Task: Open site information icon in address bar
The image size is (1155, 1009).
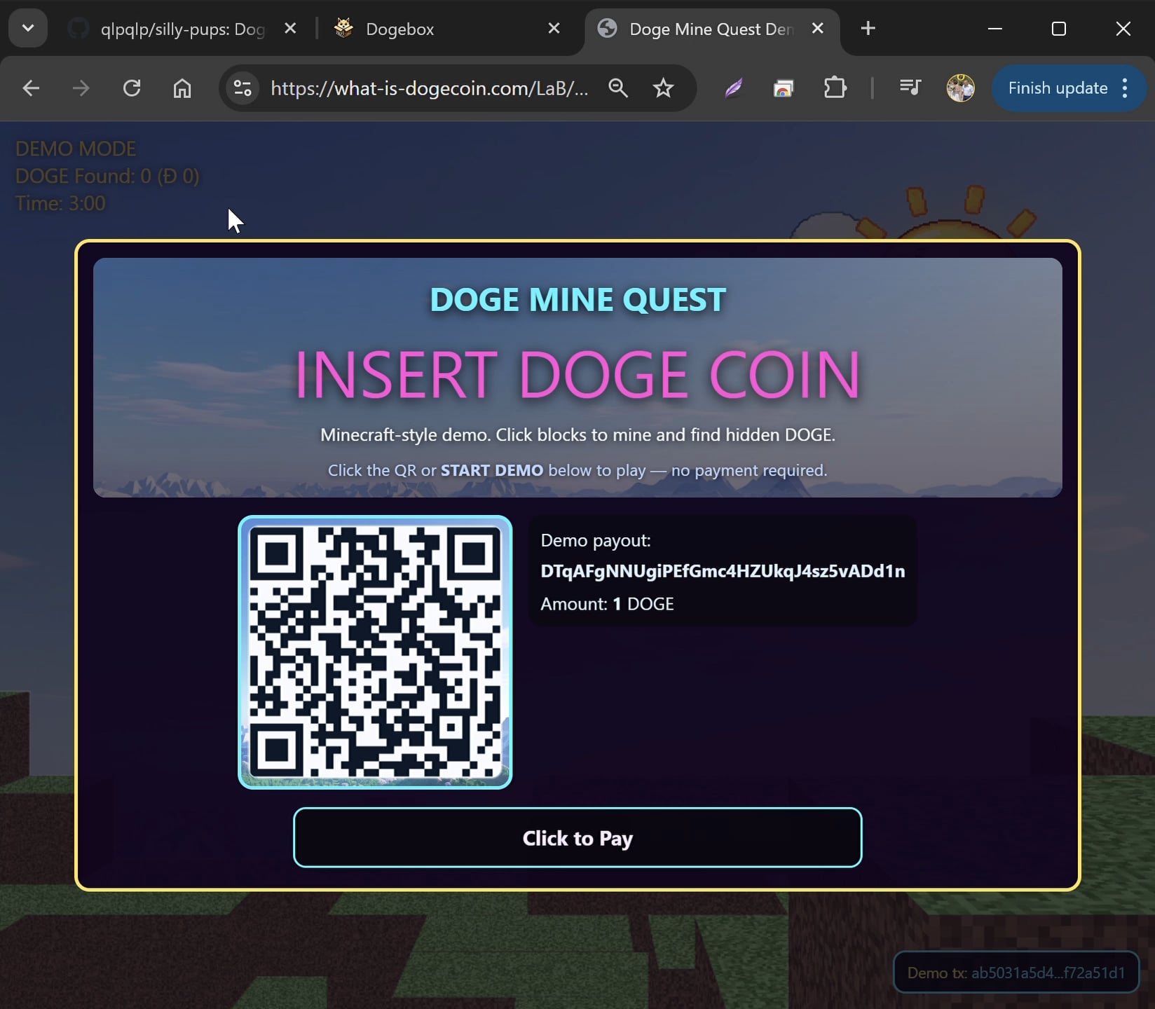Action: pos(242,88)
